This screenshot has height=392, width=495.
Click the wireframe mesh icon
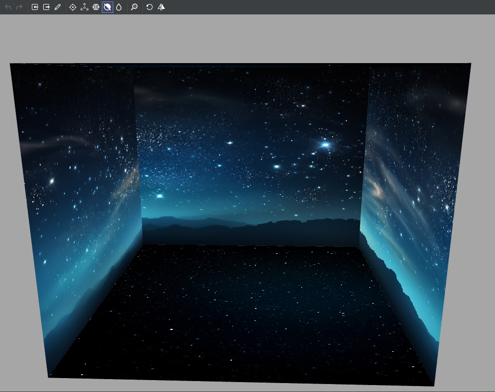tap(96, 7)
